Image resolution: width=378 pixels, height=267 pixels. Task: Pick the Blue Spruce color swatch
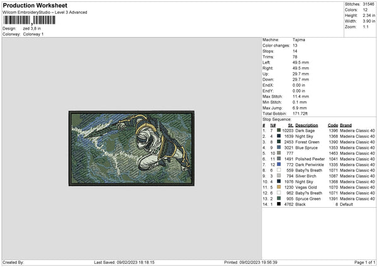tap(278, 147)
